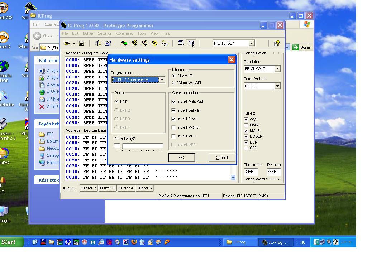Image resolution: width=367 pixels, height=275 pixels.
Task: Click the Erase All chip icon
Action: click(144, 43)
